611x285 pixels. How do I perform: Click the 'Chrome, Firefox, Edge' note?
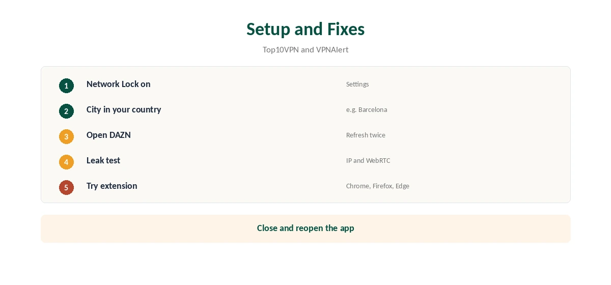(378, 186)
